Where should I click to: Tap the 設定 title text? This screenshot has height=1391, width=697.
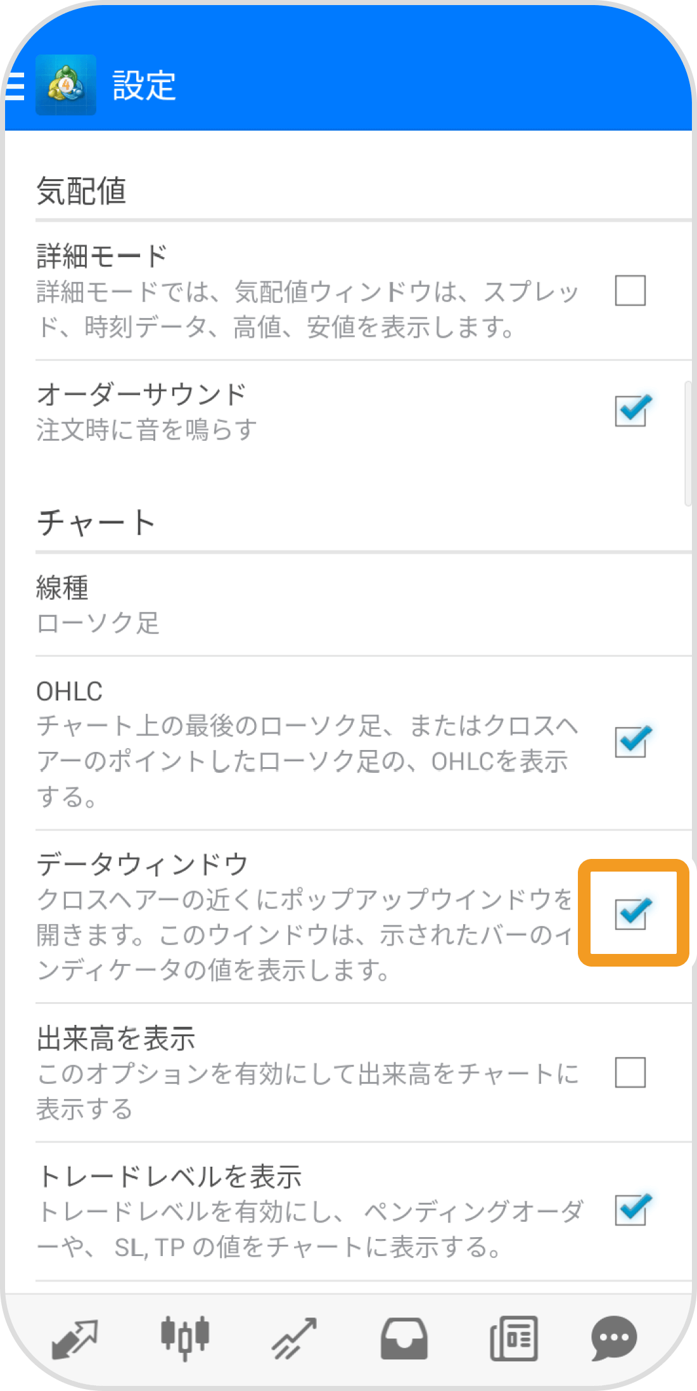click(144, 86)
